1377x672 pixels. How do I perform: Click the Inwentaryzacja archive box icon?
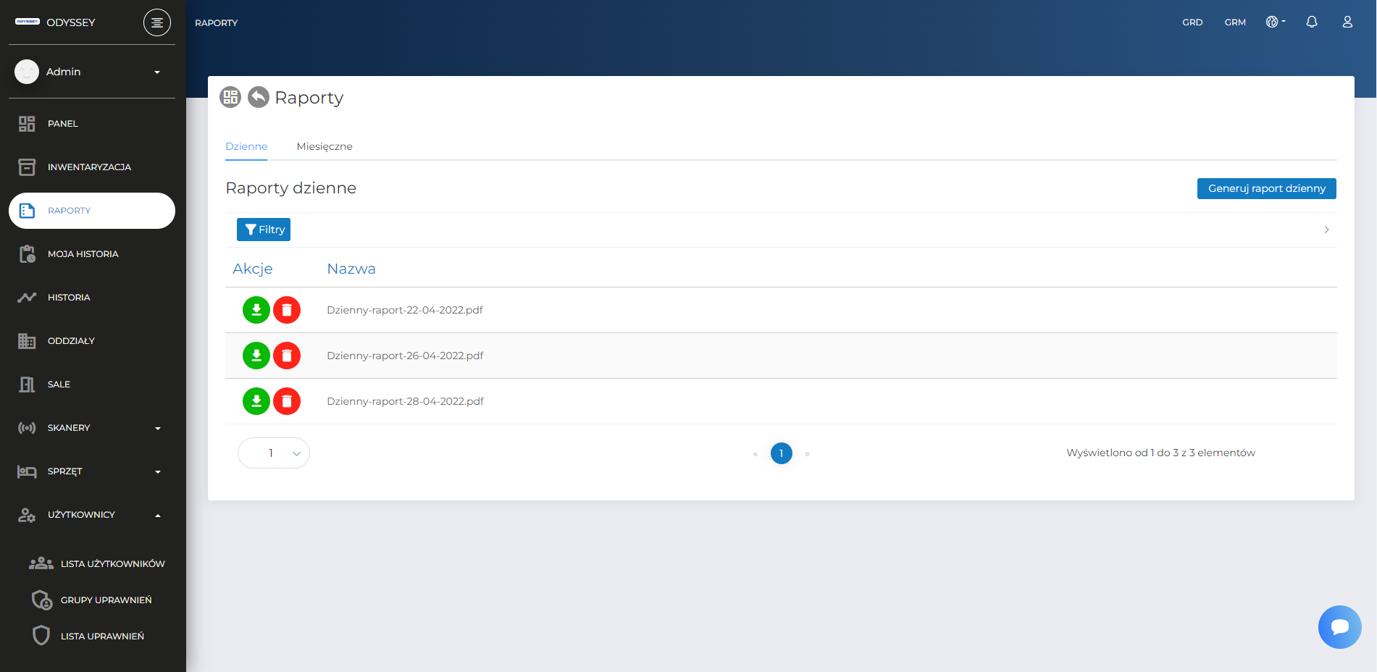[27, 167]
